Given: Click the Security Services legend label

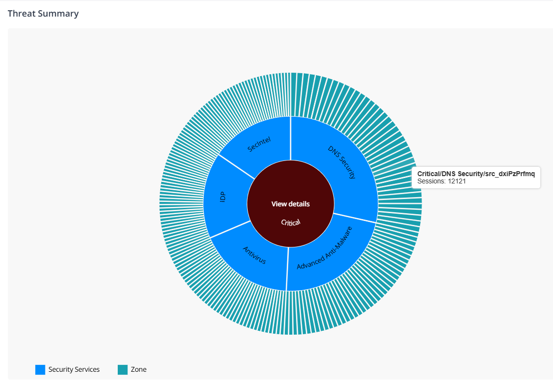Looking at the screenshot, I should (74, 369).
